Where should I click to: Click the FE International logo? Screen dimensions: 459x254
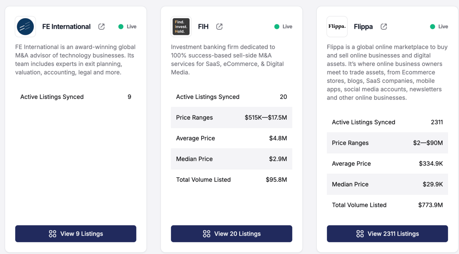[x=25, y=27]
